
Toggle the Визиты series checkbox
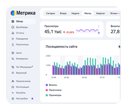pyautogui.click(x=47, y=85)
